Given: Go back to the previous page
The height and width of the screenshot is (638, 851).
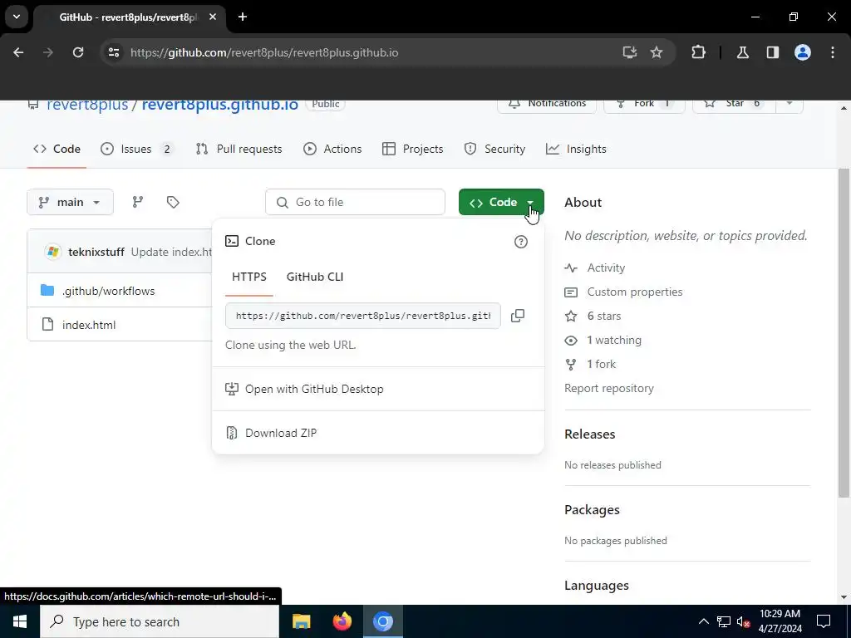Looking at the screenshot, I should coord(18,52).
